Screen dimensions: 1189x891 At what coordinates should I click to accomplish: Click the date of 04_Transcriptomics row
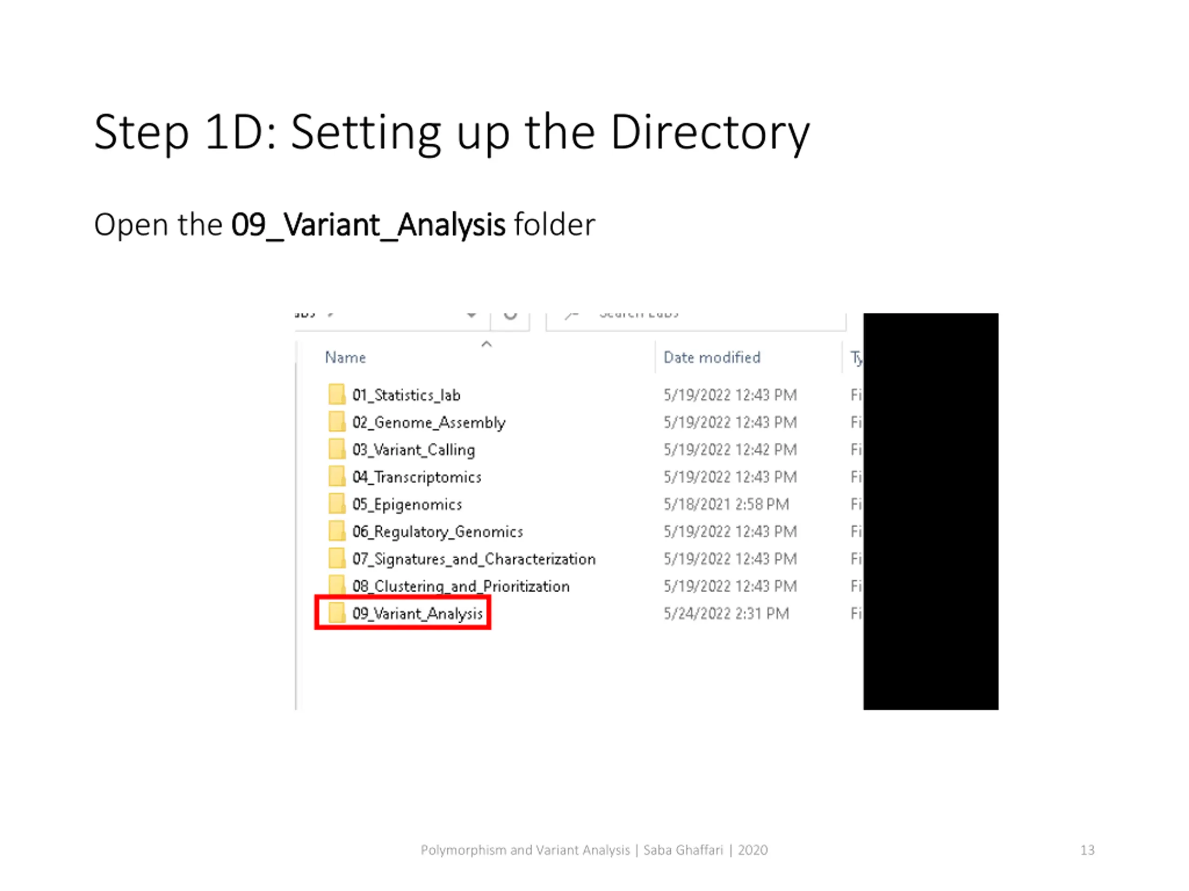click(730, 477)
